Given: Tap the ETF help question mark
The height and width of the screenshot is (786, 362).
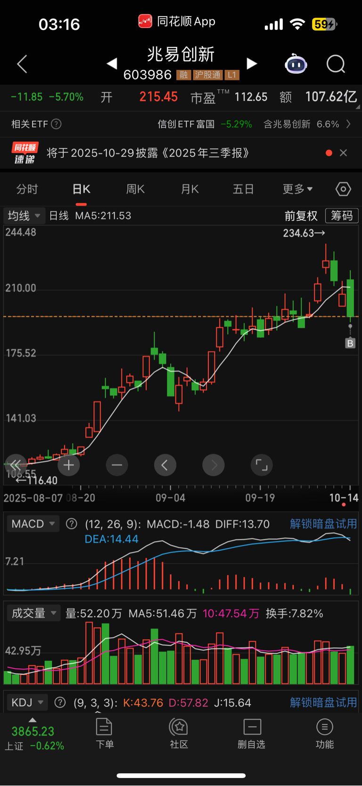Looking at the screenshot, I should tap(56, 124).
